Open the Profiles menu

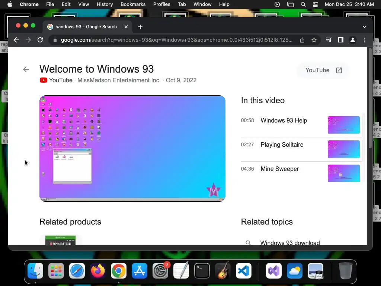161,4
